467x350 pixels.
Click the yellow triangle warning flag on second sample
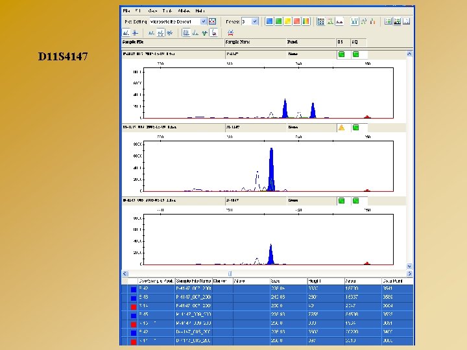[341, 128]
